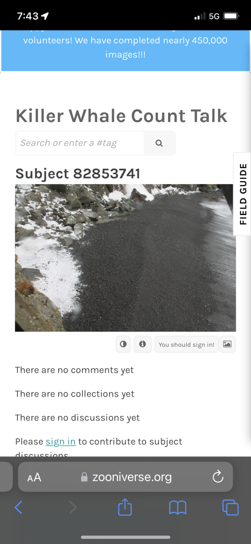The width and height of the screenshot is (251, 544).
Task: Open the AA reader text options
Action: point(34,477)
